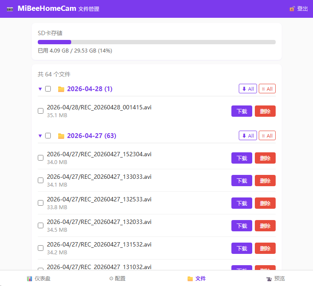Download REC_20260427_132533.avi

point(242,203)
